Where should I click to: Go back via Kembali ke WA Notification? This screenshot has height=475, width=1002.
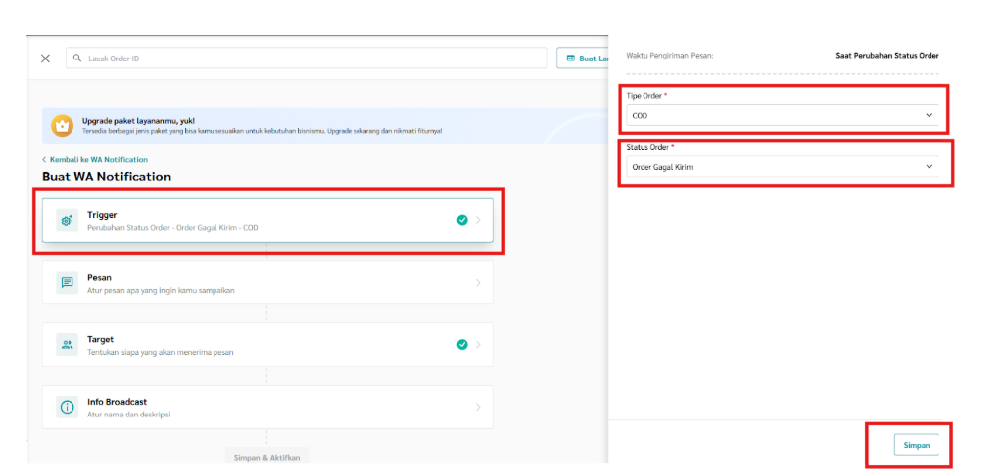[94, 159]
